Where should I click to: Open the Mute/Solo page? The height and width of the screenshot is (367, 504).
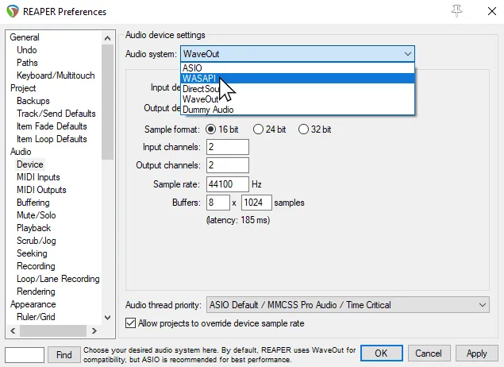tap(37, 215)
